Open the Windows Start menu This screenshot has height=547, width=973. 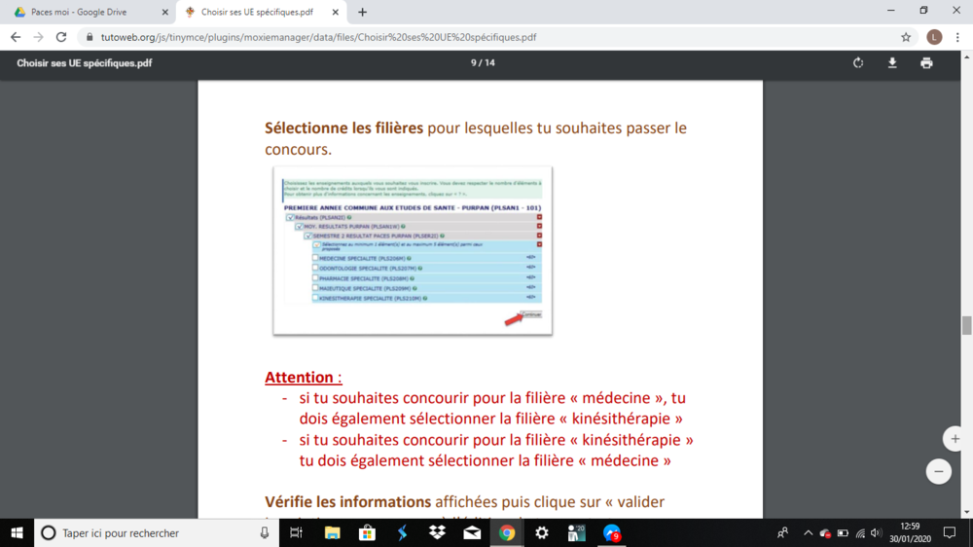[x=17, y=532]
